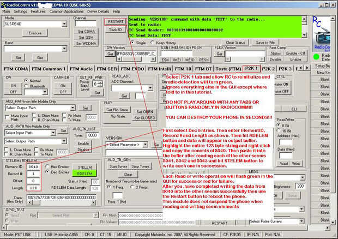Click Clear Status button
The image size is (338, 239).
click(x=236, y=42)
